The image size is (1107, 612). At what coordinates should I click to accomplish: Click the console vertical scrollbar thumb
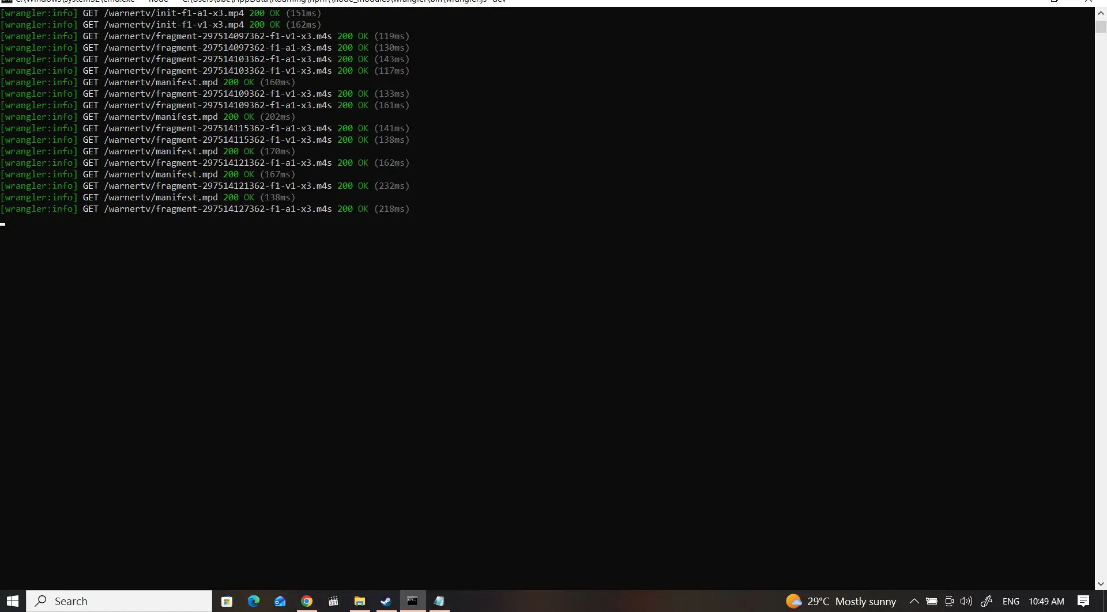1101,26
